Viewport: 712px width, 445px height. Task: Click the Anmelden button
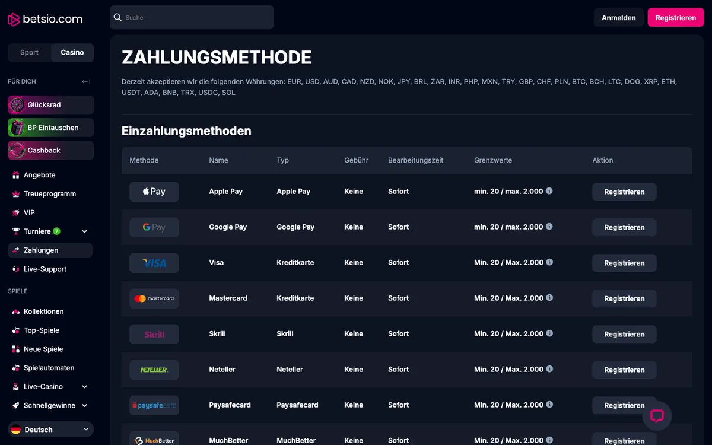[x=619, y=18]
